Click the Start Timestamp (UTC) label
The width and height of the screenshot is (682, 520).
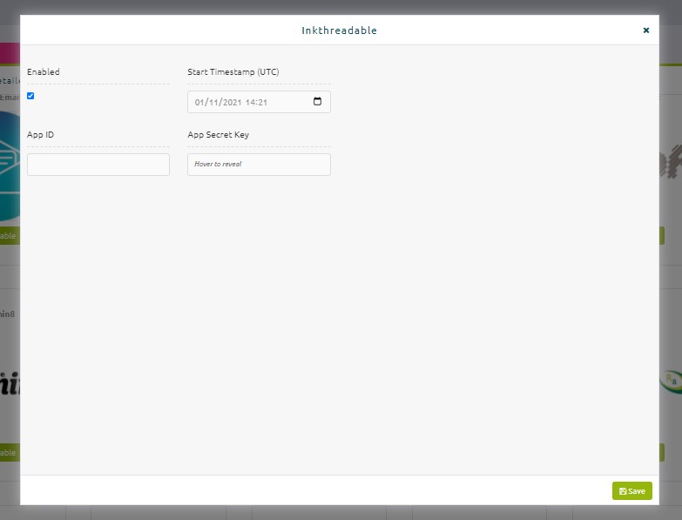[x=233, y=71]
